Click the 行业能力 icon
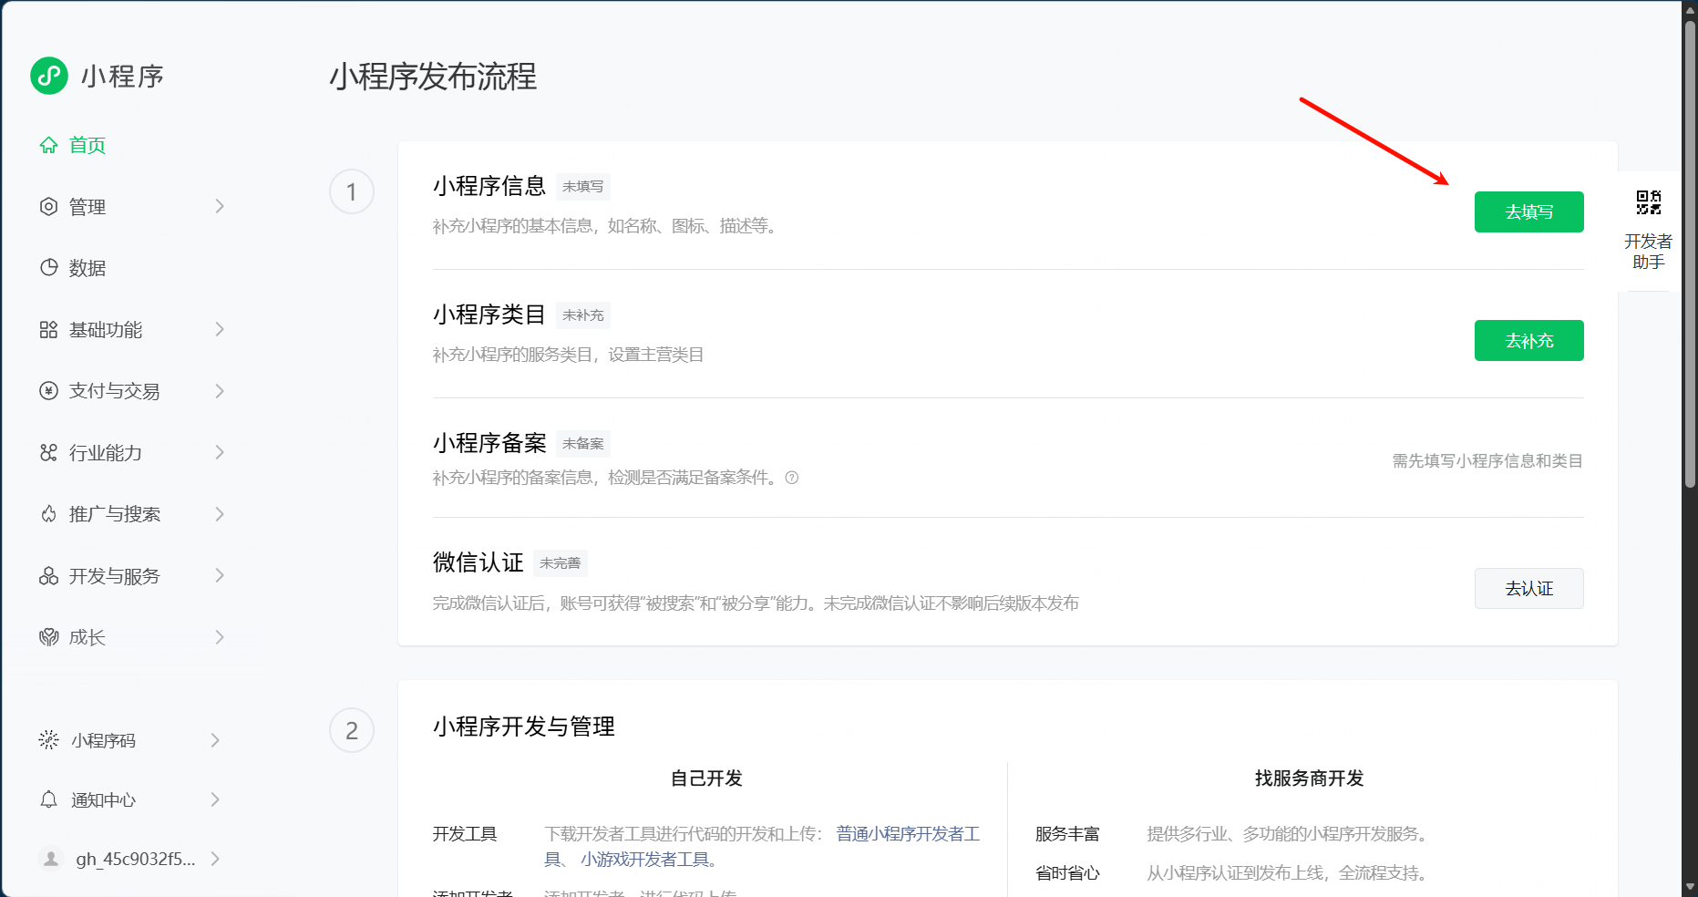1698x897 pixels. (48, 453)
